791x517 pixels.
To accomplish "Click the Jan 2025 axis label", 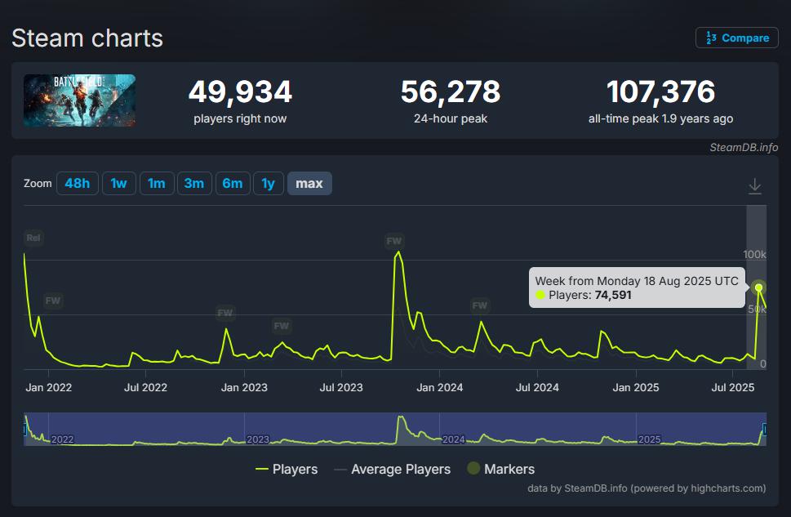I will click(x=636, y=387).
